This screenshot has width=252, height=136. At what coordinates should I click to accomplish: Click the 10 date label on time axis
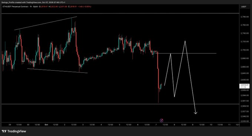(211, 125)
